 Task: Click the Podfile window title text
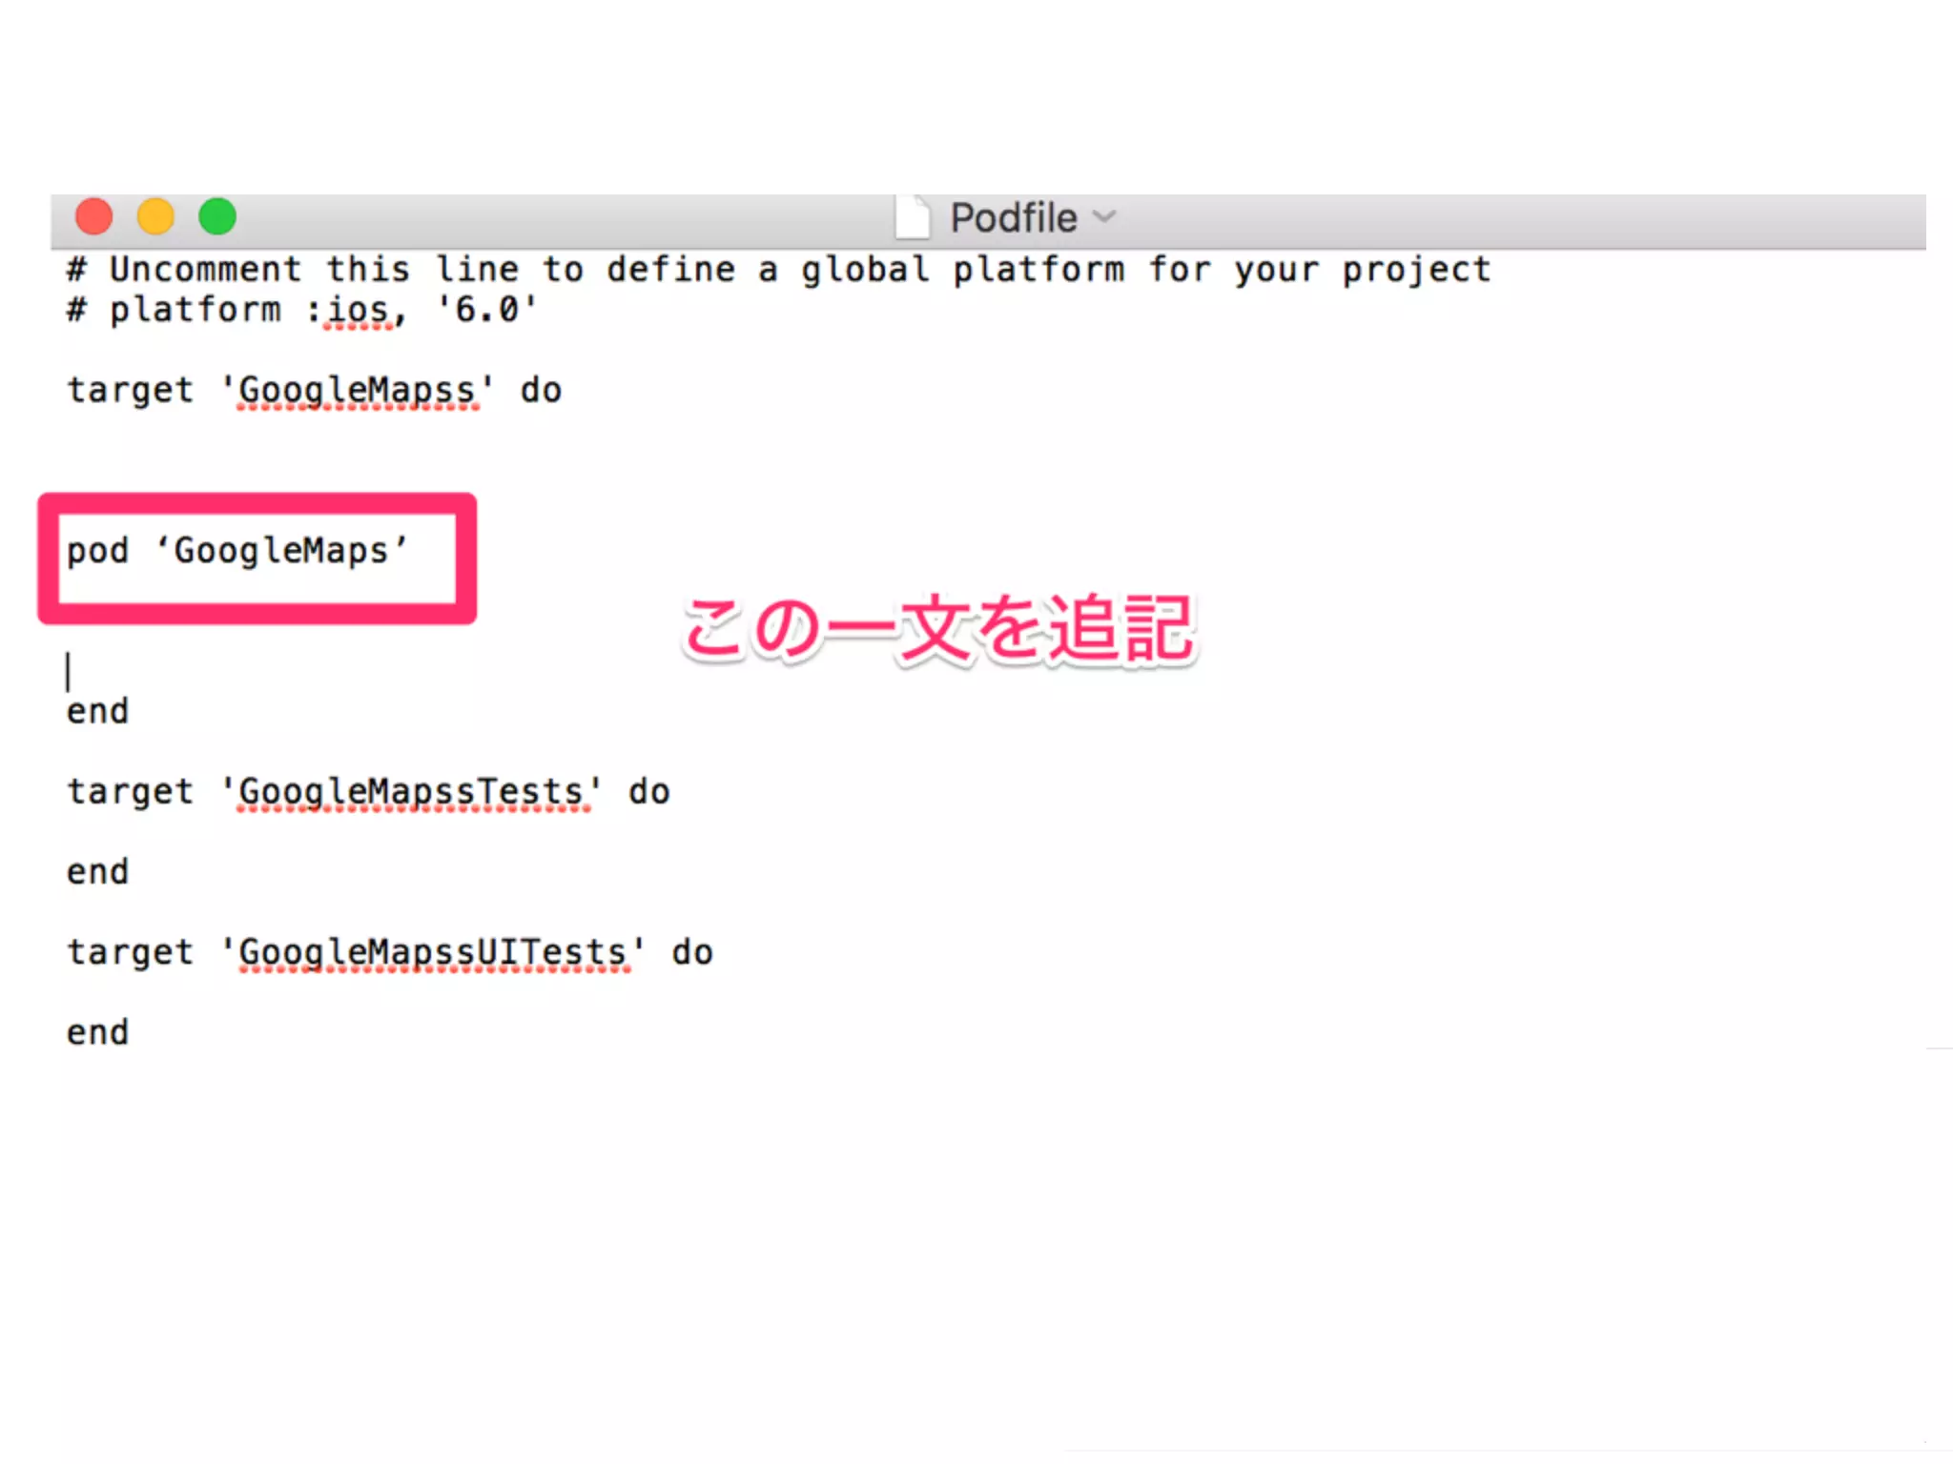coord(1013,218)
